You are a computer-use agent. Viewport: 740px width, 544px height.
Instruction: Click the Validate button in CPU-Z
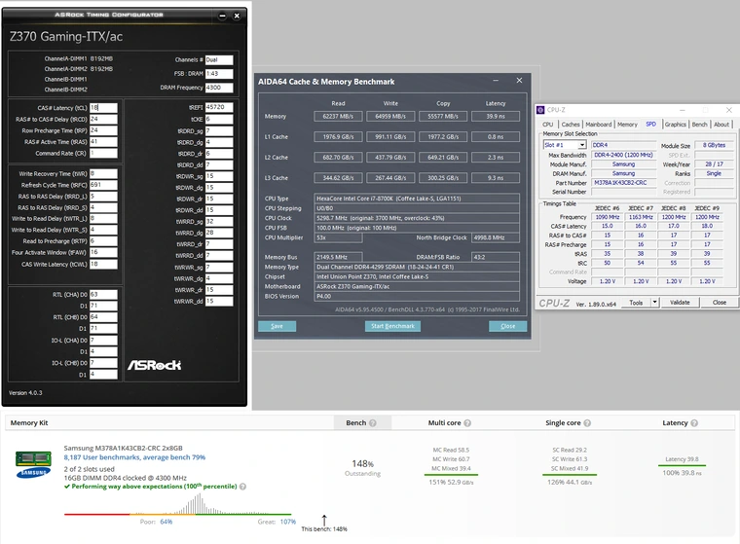point(680,303)
